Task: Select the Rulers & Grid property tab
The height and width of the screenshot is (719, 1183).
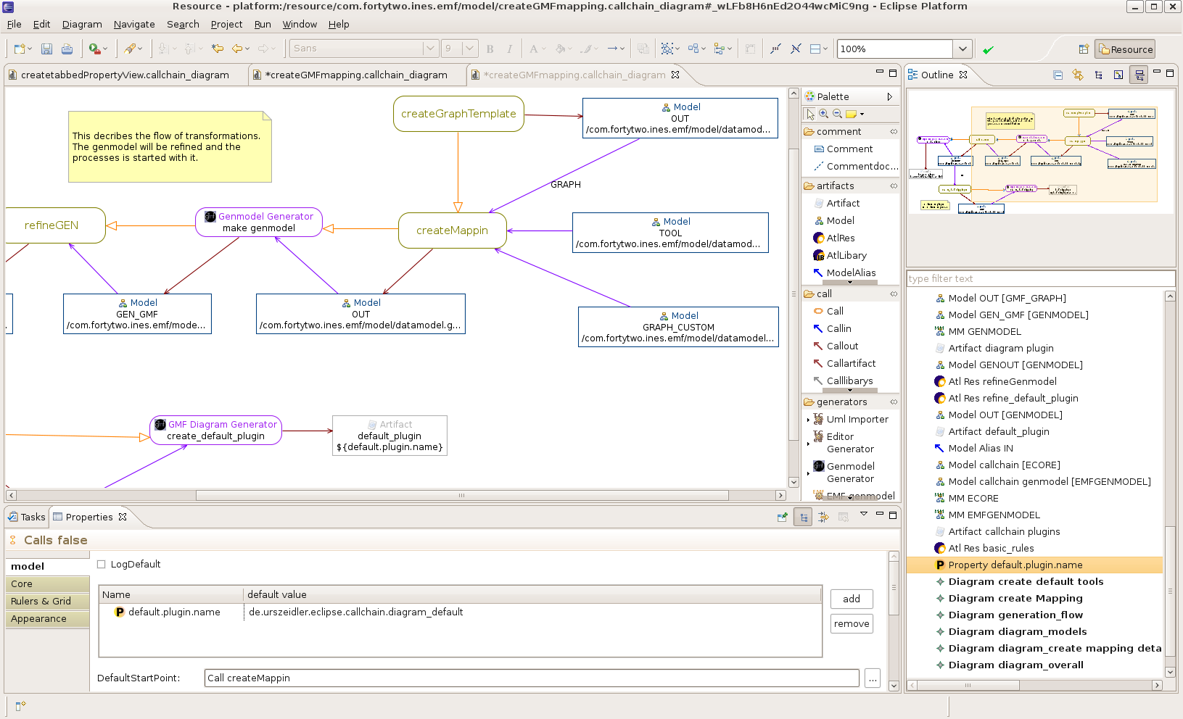Action: (x=47, y=601)
